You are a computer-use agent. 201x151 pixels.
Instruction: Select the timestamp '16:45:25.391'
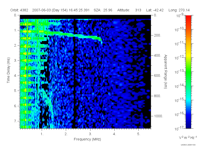(x=79, y=10)
